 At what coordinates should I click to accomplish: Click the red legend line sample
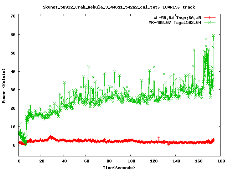click(209, 18)
